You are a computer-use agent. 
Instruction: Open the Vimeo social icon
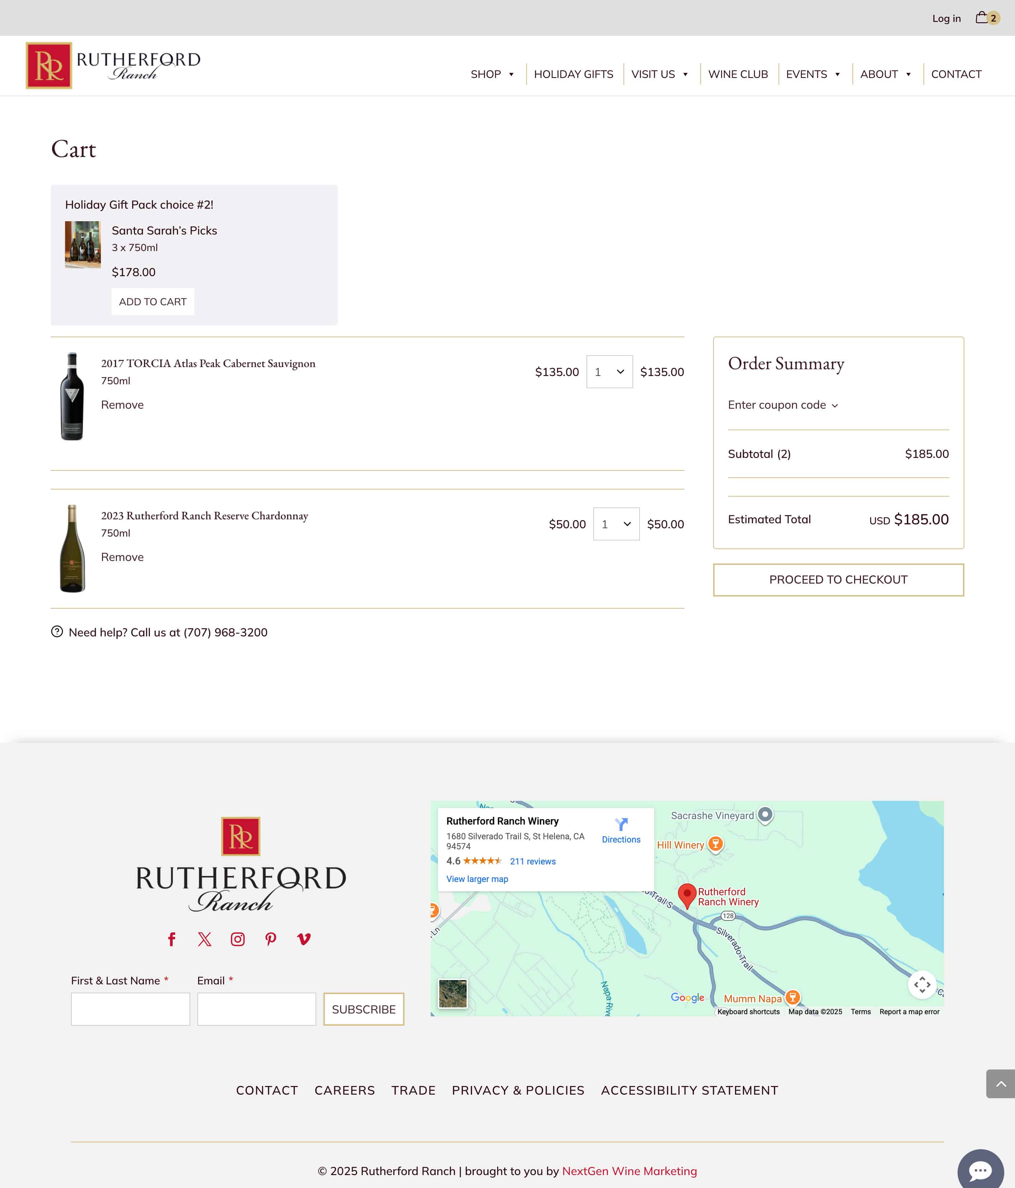click(304, 939)
